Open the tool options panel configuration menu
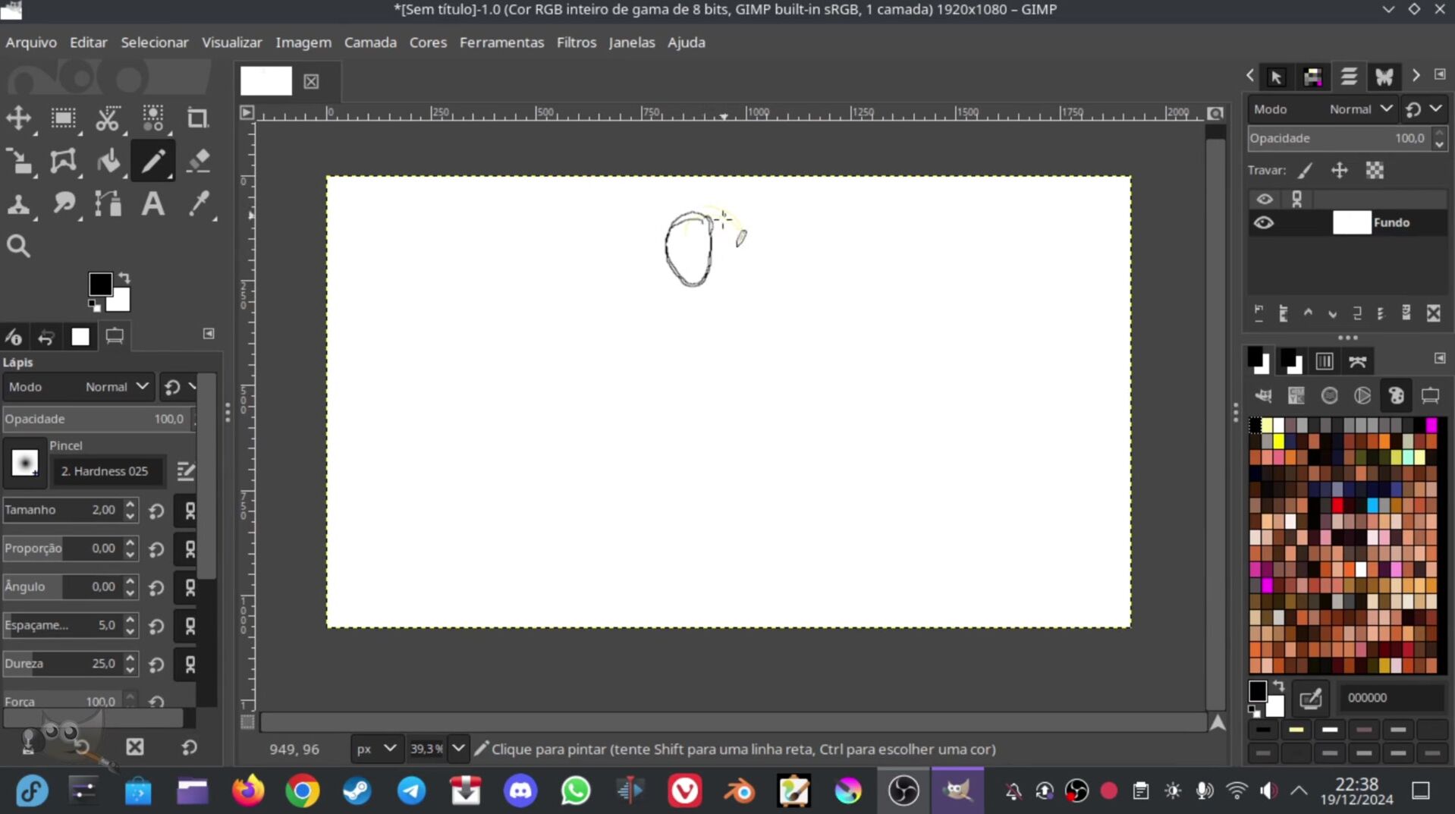 point(209,334)
